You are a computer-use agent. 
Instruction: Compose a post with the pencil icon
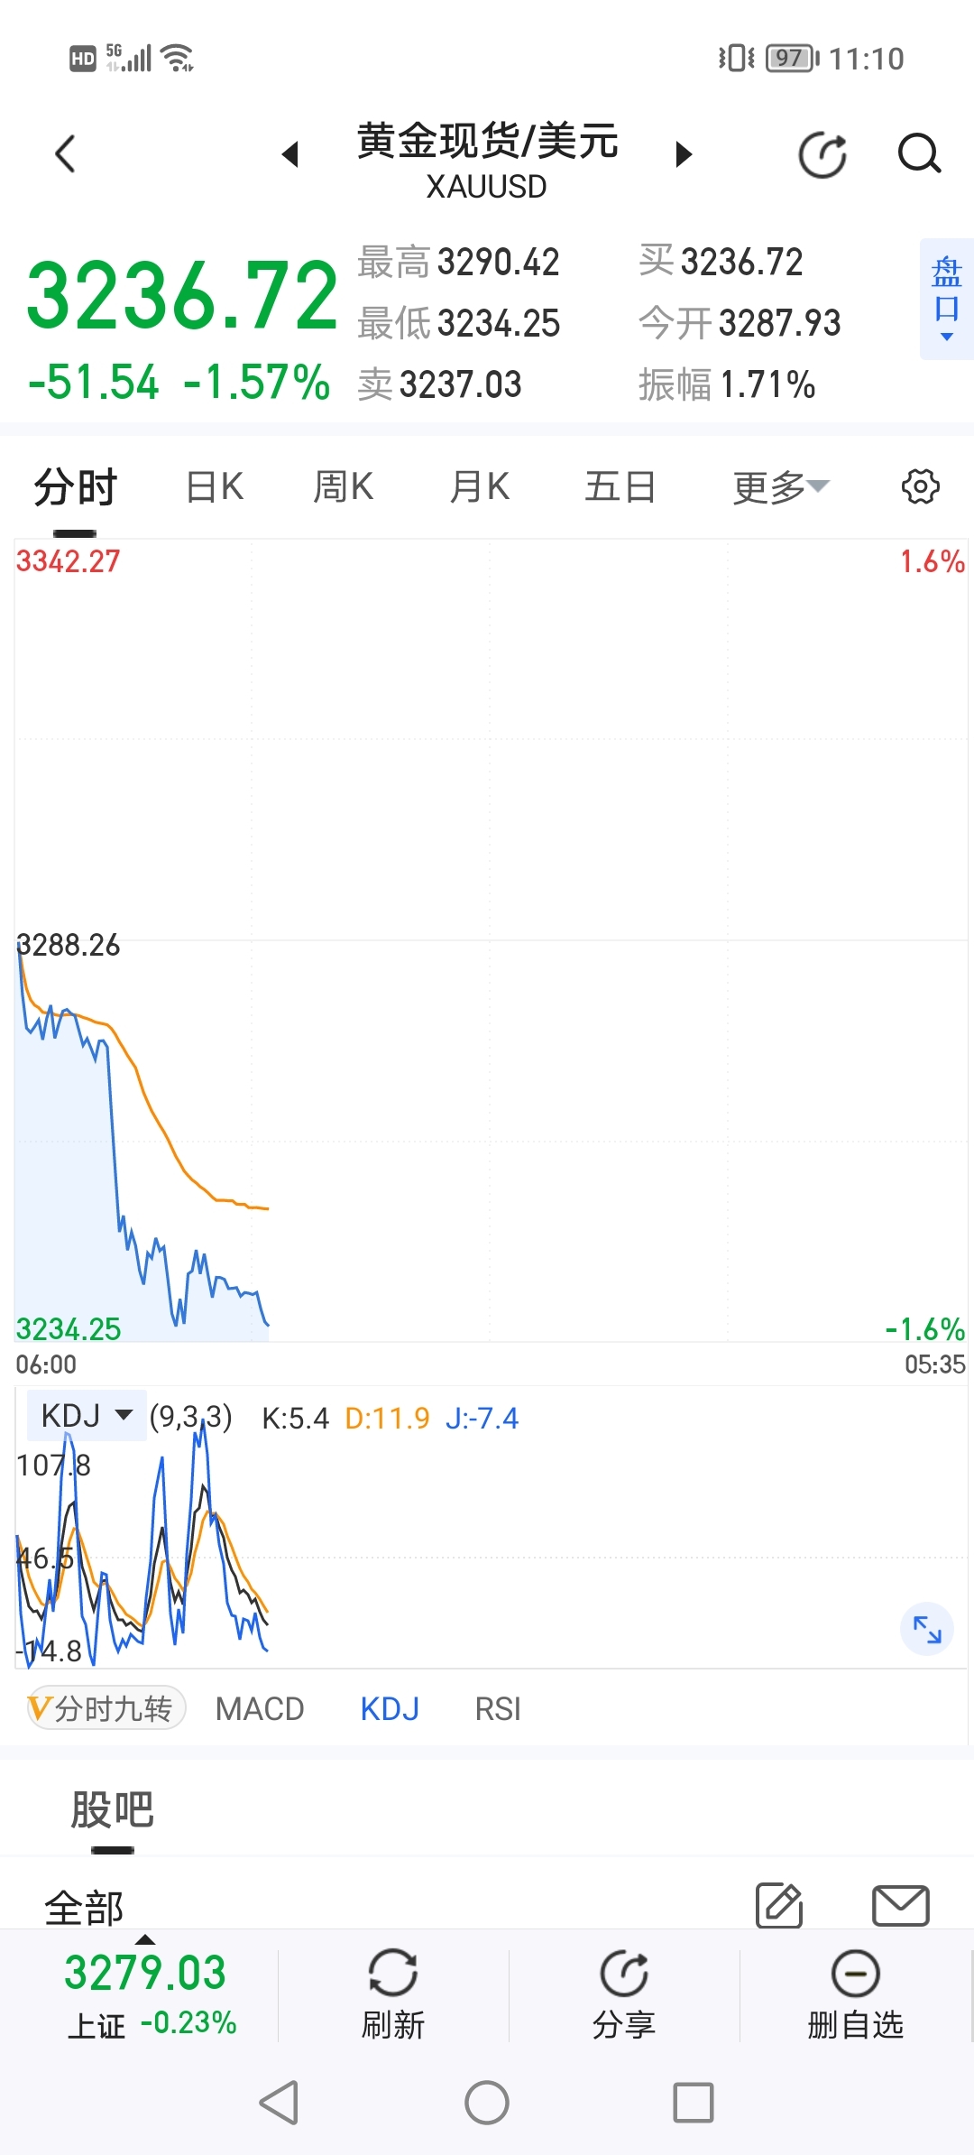tap(779, 1906)
